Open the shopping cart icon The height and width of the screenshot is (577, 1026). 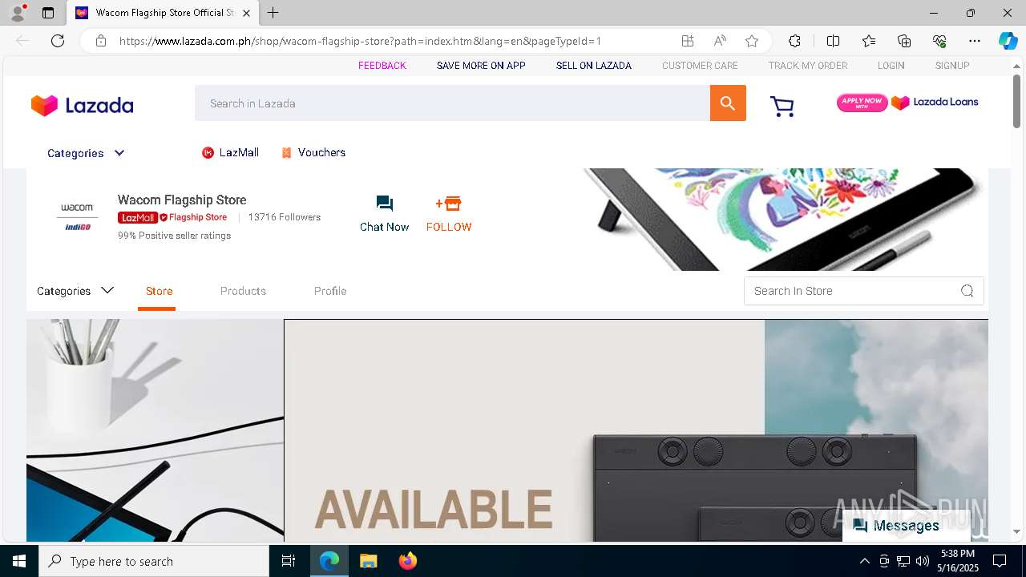point(782,107)
